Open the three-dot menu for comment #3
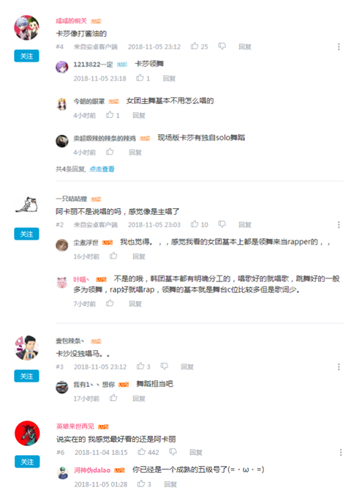Viewport: 351px width, 496px height. 339,366
